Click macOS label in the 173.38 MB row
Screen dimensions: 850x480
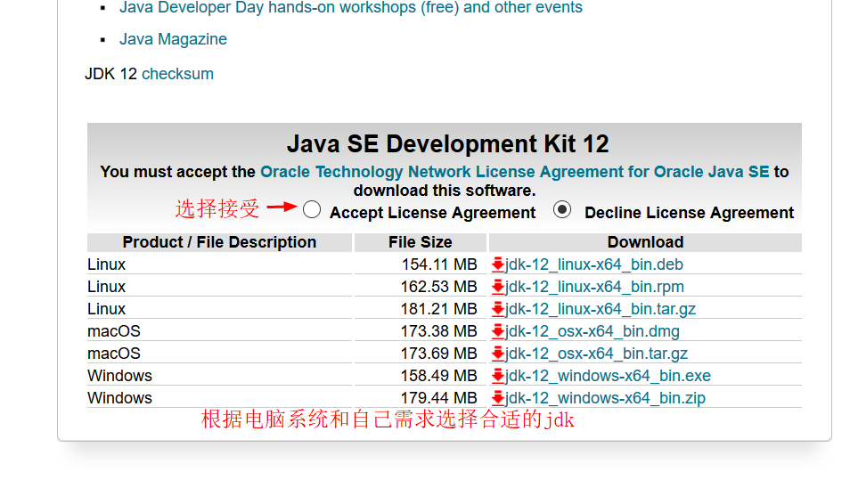[114, 331]
